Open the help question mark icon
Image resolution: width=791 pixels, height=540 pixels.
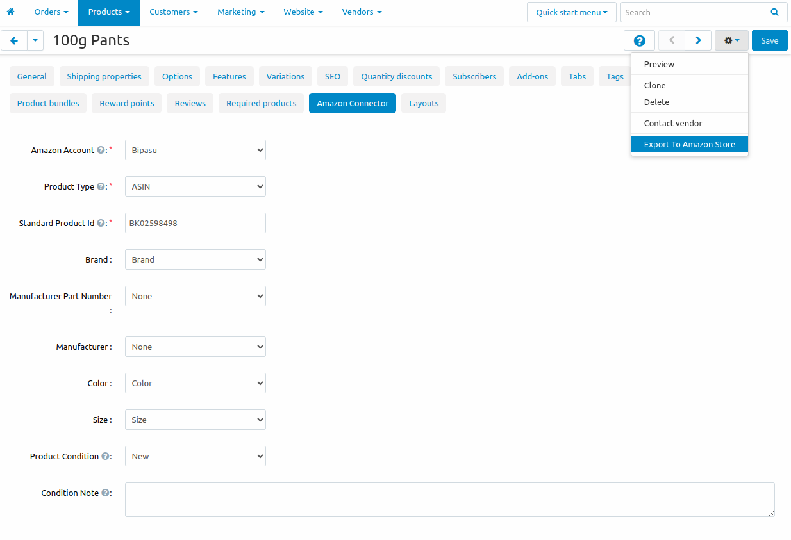[x=639, y=40]
